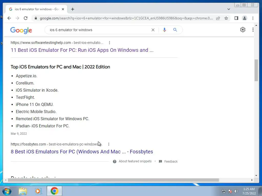Open Chrome's three-dot menu
This screenshot has height=196, width=262.
click(x=253, y=18)
